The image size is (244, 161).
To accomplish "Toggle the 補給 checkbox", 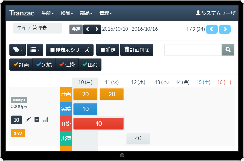I will [108, 50].
